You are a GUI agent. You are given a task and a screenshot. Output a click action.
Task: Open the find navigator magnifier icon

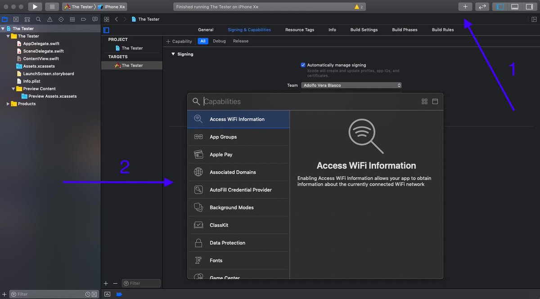[39, 19]
